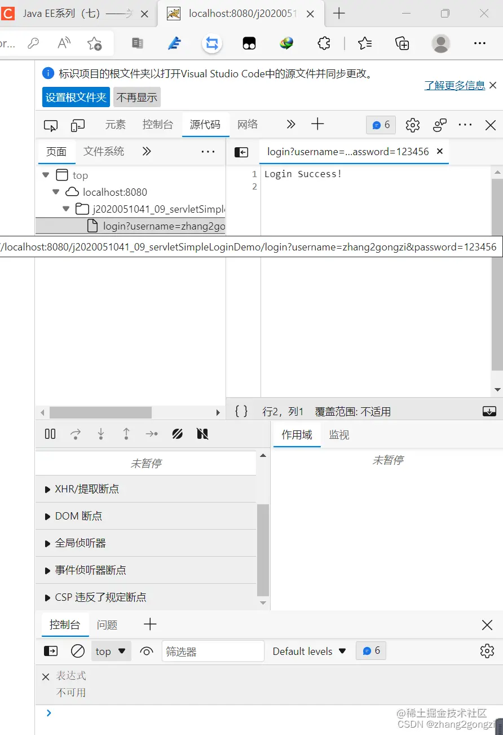
Task: Toggle pause on exceptions icon
Action: pyautogui.click(x=202, y=434)
